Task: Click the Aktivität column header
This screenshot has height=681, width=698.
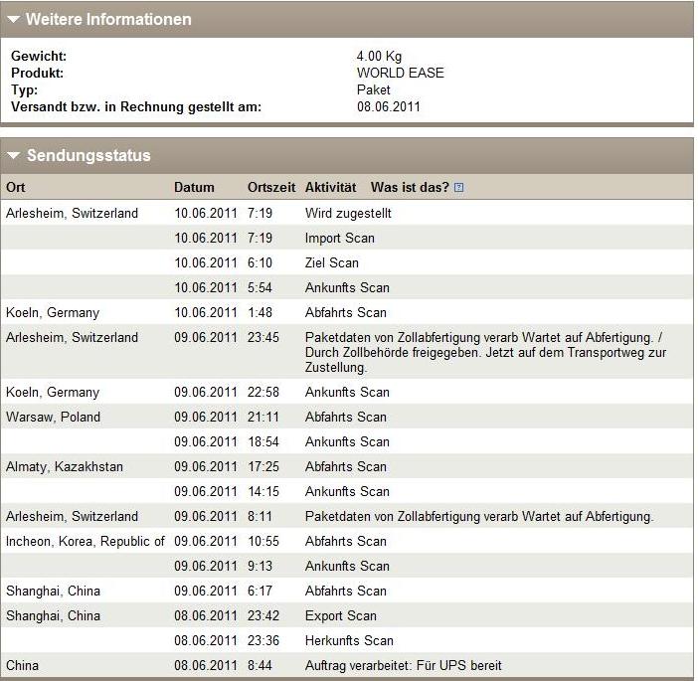Action: [330, 188]
